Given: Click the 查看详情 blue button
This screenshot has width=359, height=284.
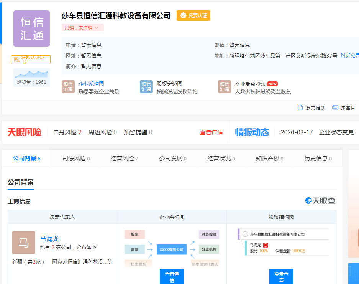Looking at the screenshot, I should pos(172,277).
